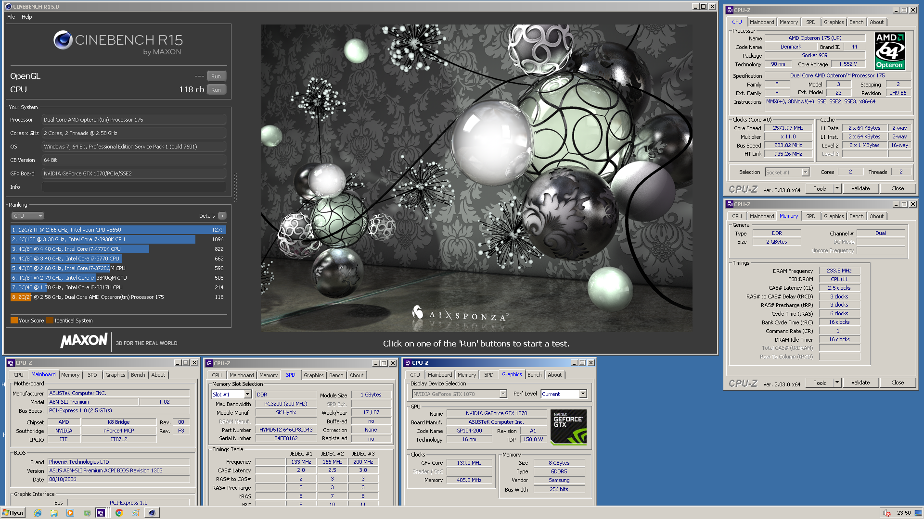
Task: Click the NVIDIA GeForce GTX logo
Action: point(568,427)
